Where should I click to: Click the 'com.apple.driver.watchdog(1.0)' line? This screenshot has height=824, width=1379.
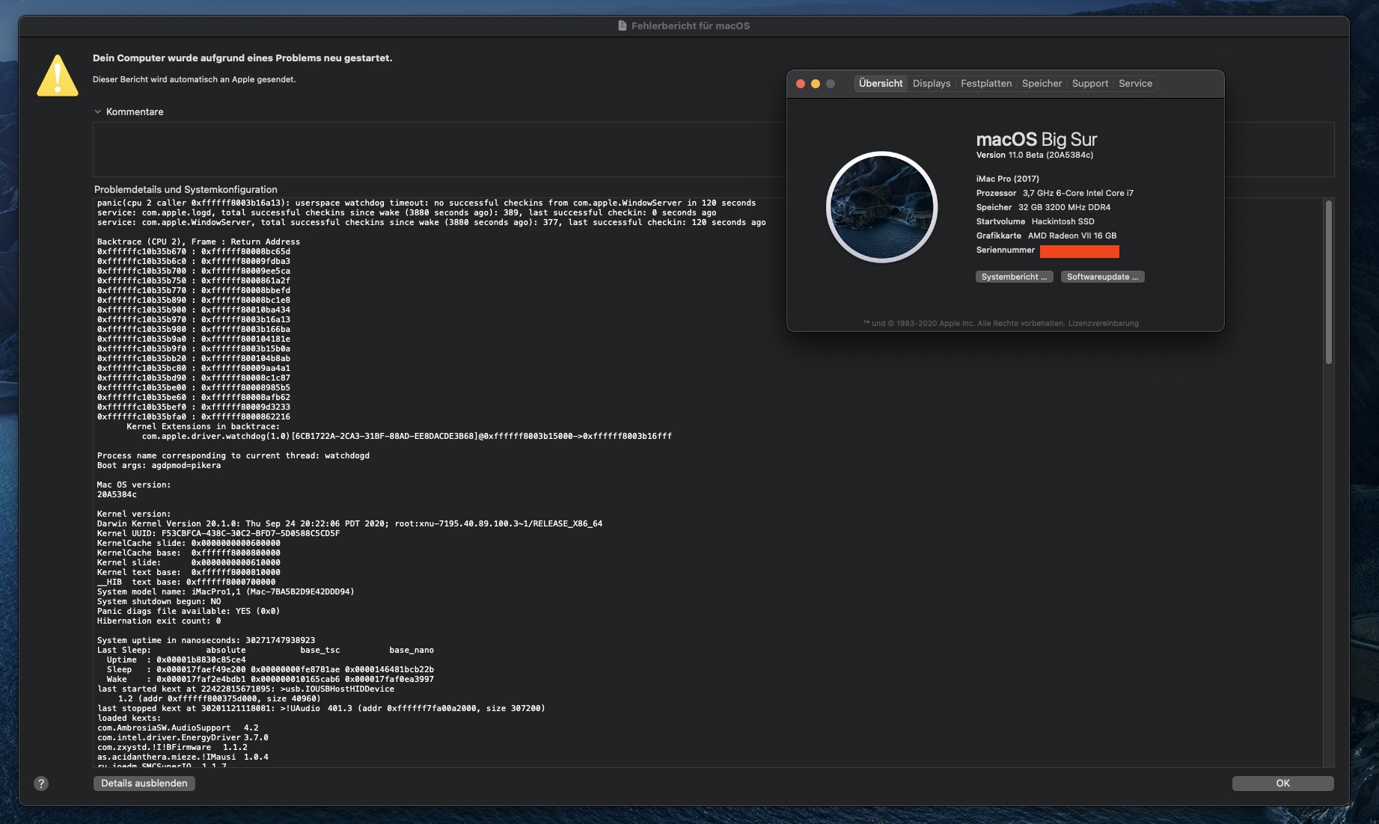tap(406, 436)
